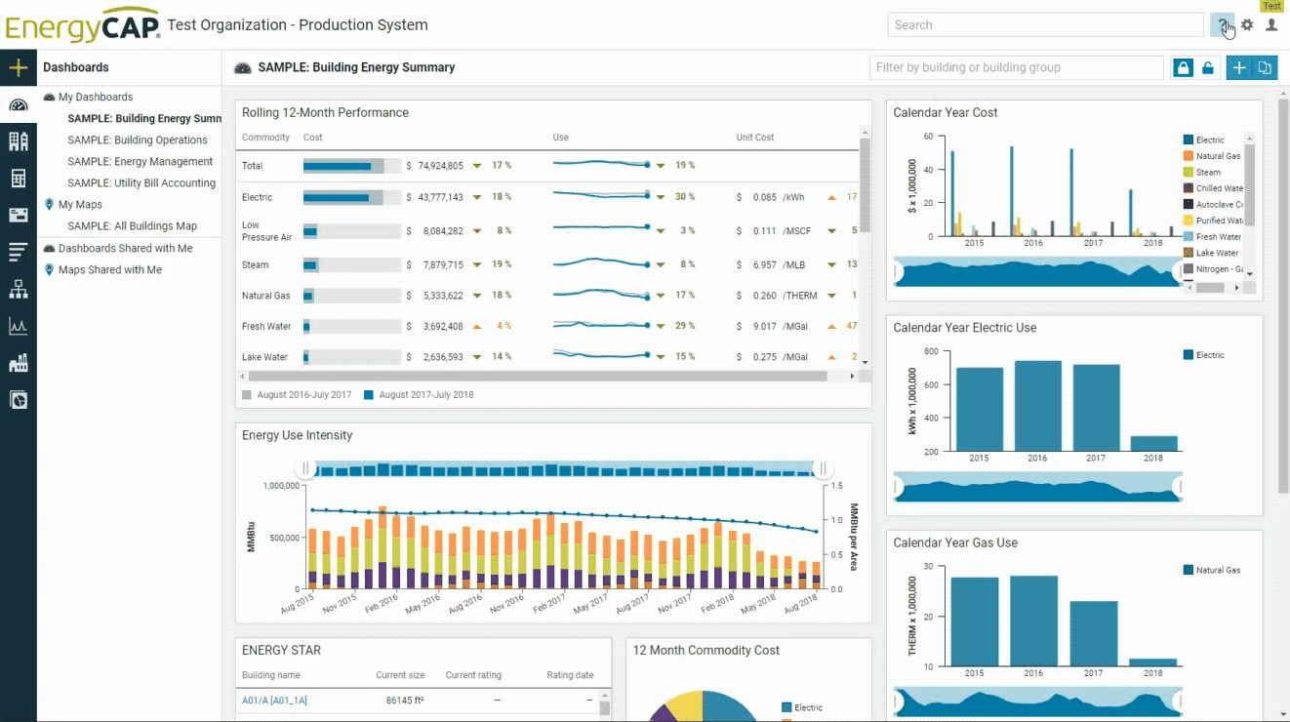Click the Filter by building input field

(1016, 67)
